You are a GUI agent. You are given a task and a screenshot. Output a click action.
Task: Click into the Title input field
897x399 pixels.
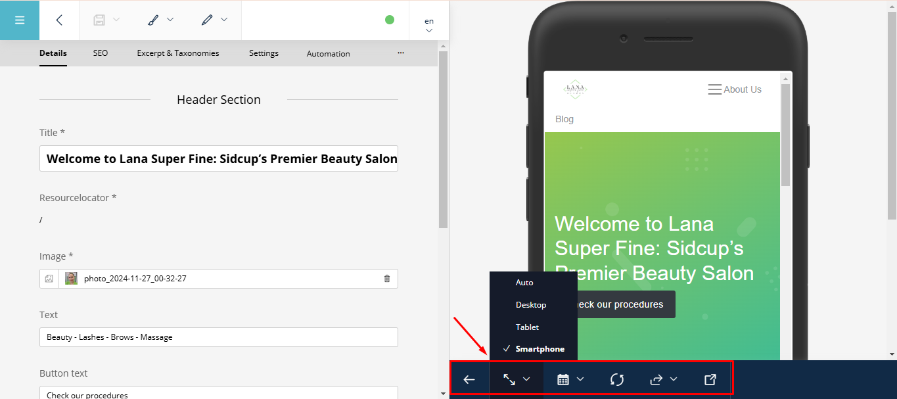tap(219, 159)
